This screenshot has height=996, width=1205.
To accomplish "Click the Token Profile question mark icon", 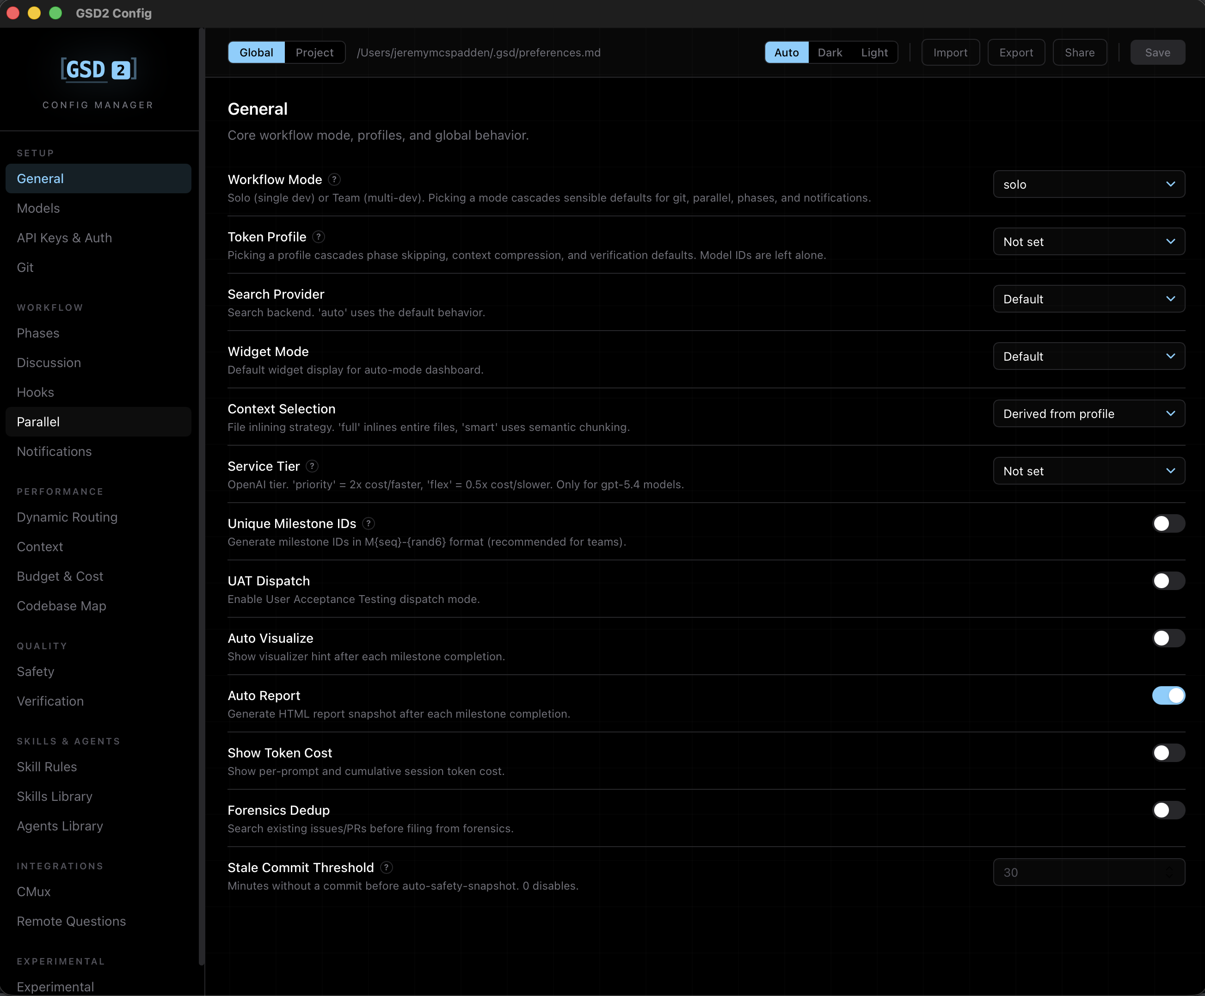I will pos(319,236).
